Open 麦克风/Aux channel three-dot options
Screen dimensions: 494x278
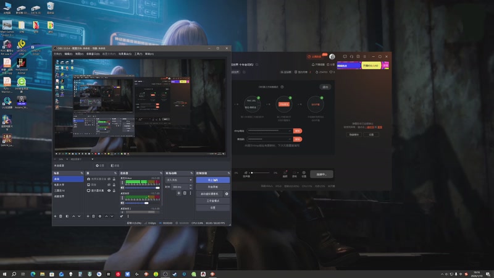coord(122,182)
